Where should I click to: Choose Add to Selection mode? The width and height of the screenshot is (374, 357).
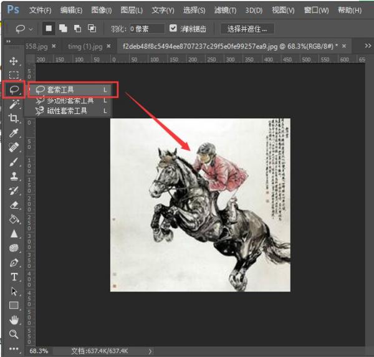pyautogui.click(x=63, y=29)
